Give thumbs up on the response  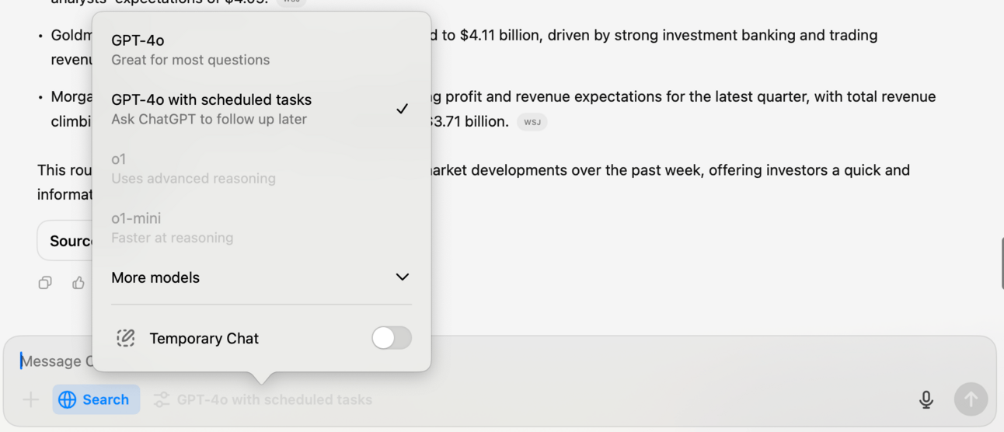78,283
